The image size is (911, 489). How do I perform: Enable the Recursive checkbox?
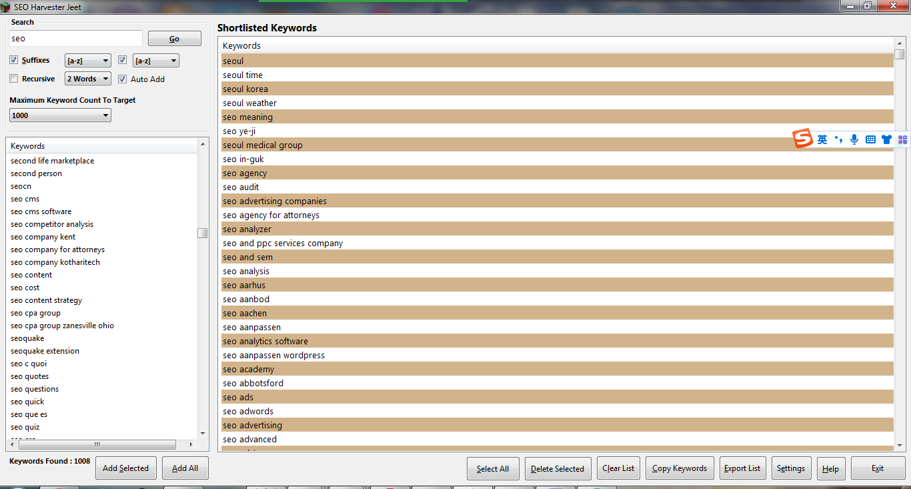[14, 79]
